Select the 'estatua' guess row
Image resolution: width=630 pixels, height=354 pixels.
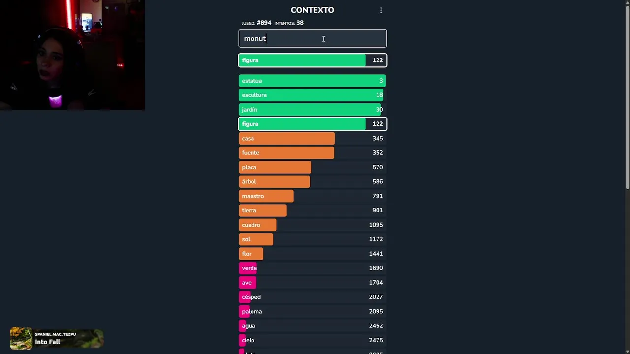(x=312, y=81)
